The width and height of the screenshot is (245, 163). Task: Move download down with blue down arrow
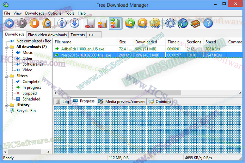tap(75, 23)
